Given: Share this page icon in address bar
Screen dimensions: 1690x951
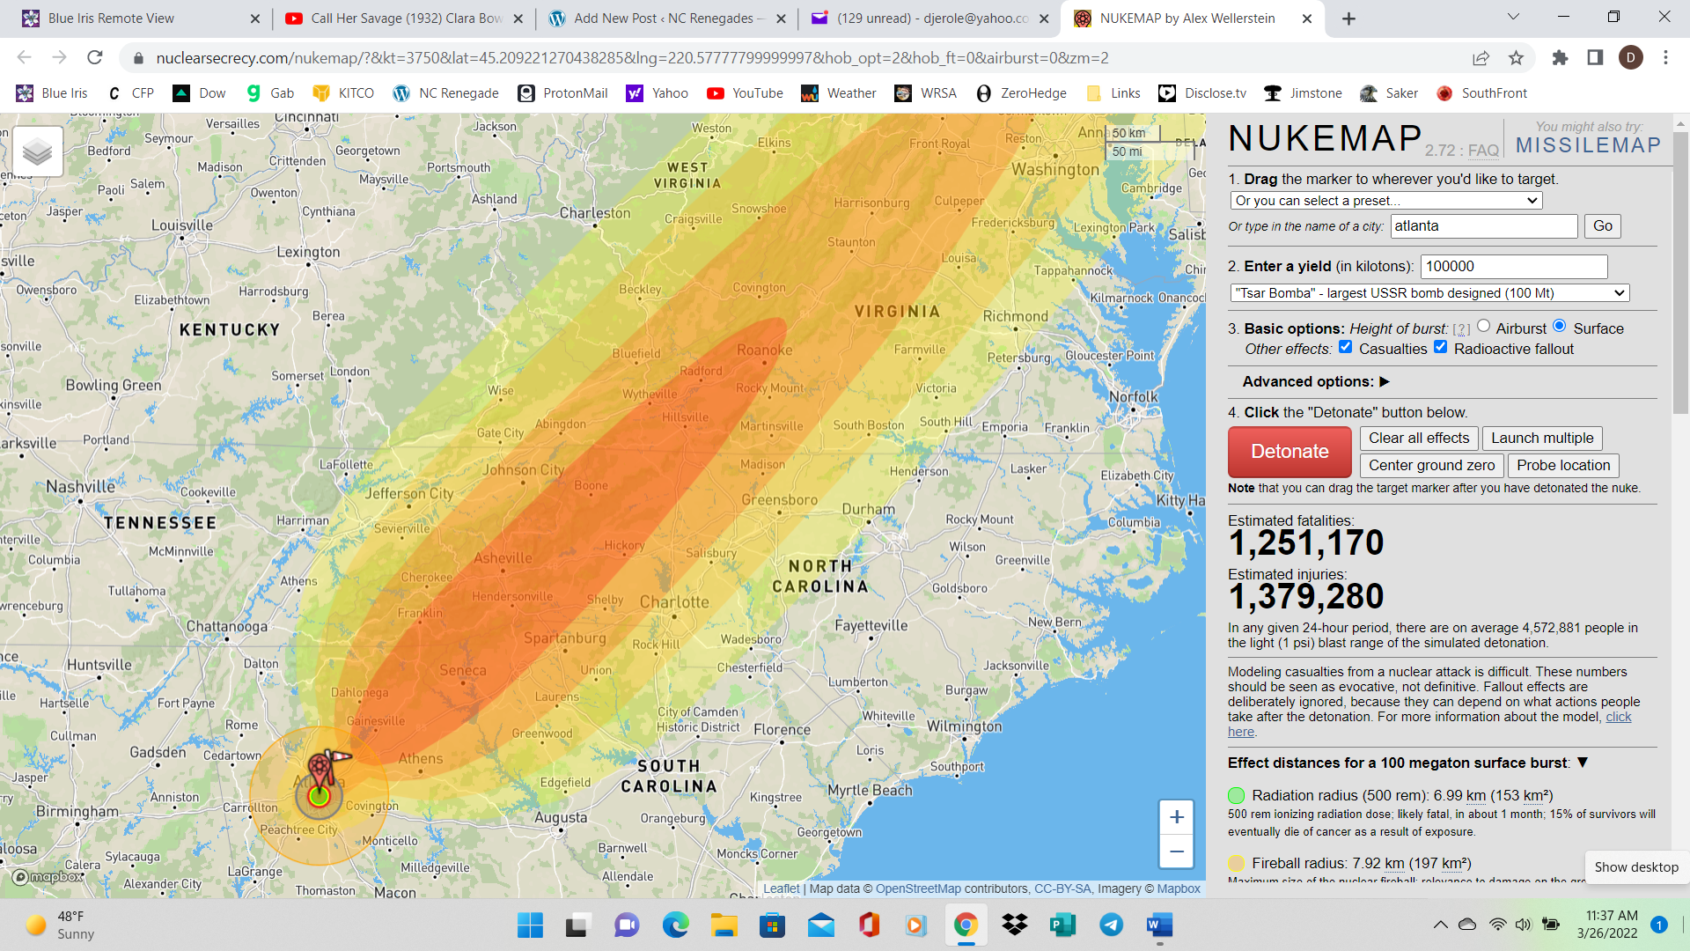Looking at the screenshot, I should tap(1481, 57).
